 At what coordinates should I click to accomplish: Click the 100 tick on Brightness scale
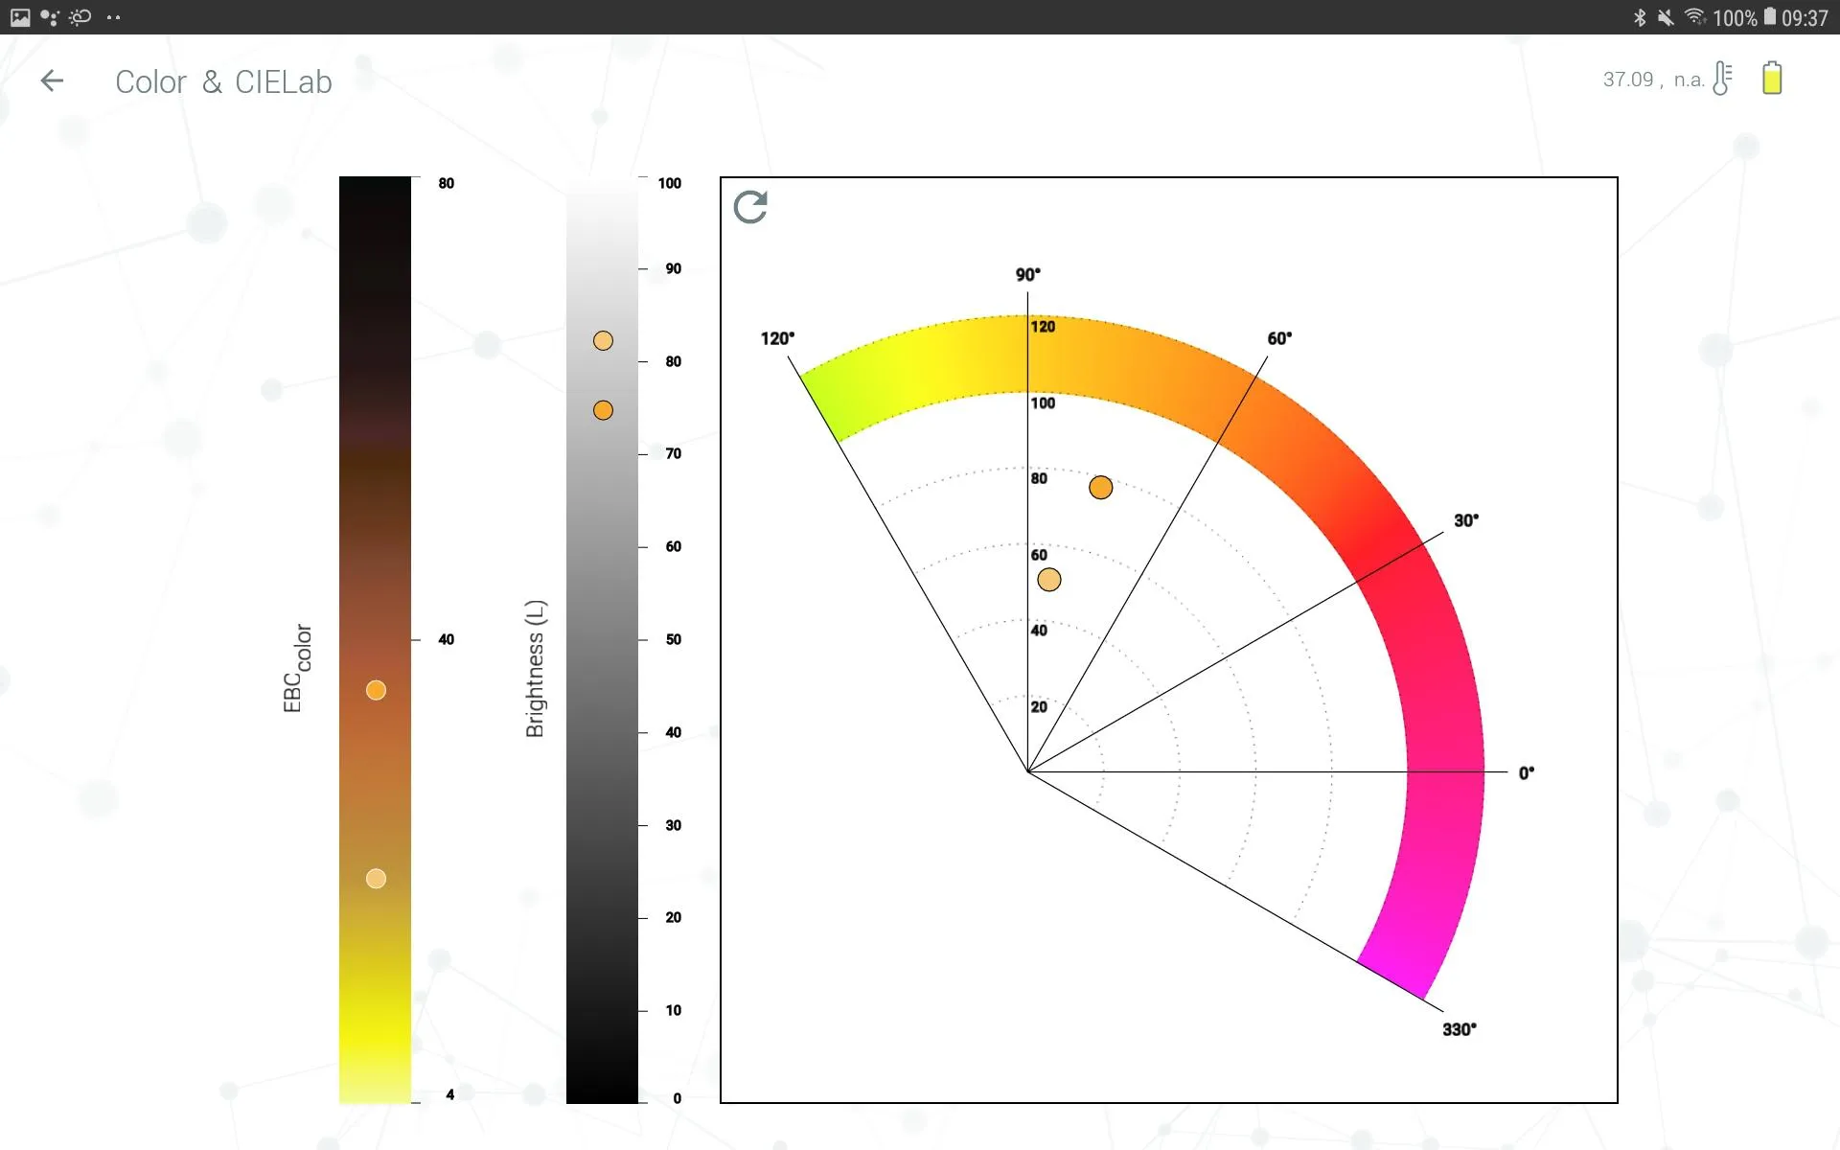tap(670, 183)
